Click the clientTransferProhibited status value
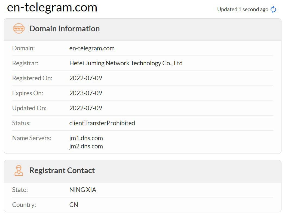The width and height of the screenshot is (285, 217). coord(102,123)
